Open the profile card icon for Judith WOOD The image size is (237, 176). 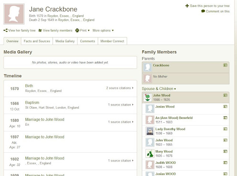tap(225, 163)
